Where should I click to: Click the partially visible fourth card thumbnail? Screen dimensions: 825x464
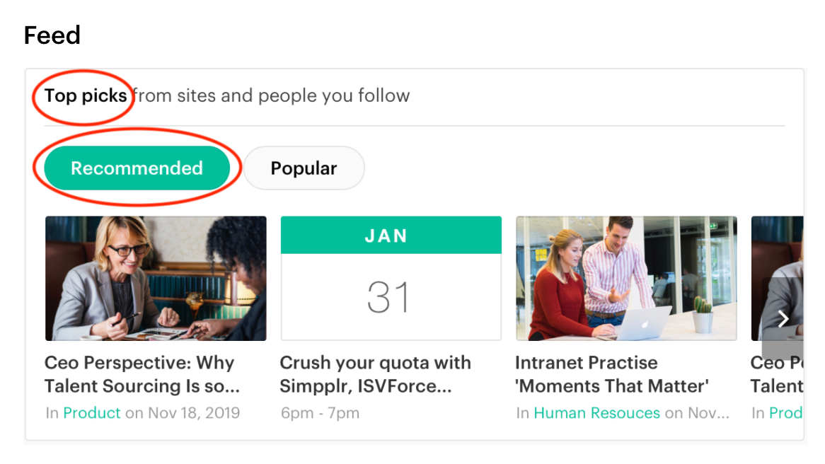tap(776, 255)
